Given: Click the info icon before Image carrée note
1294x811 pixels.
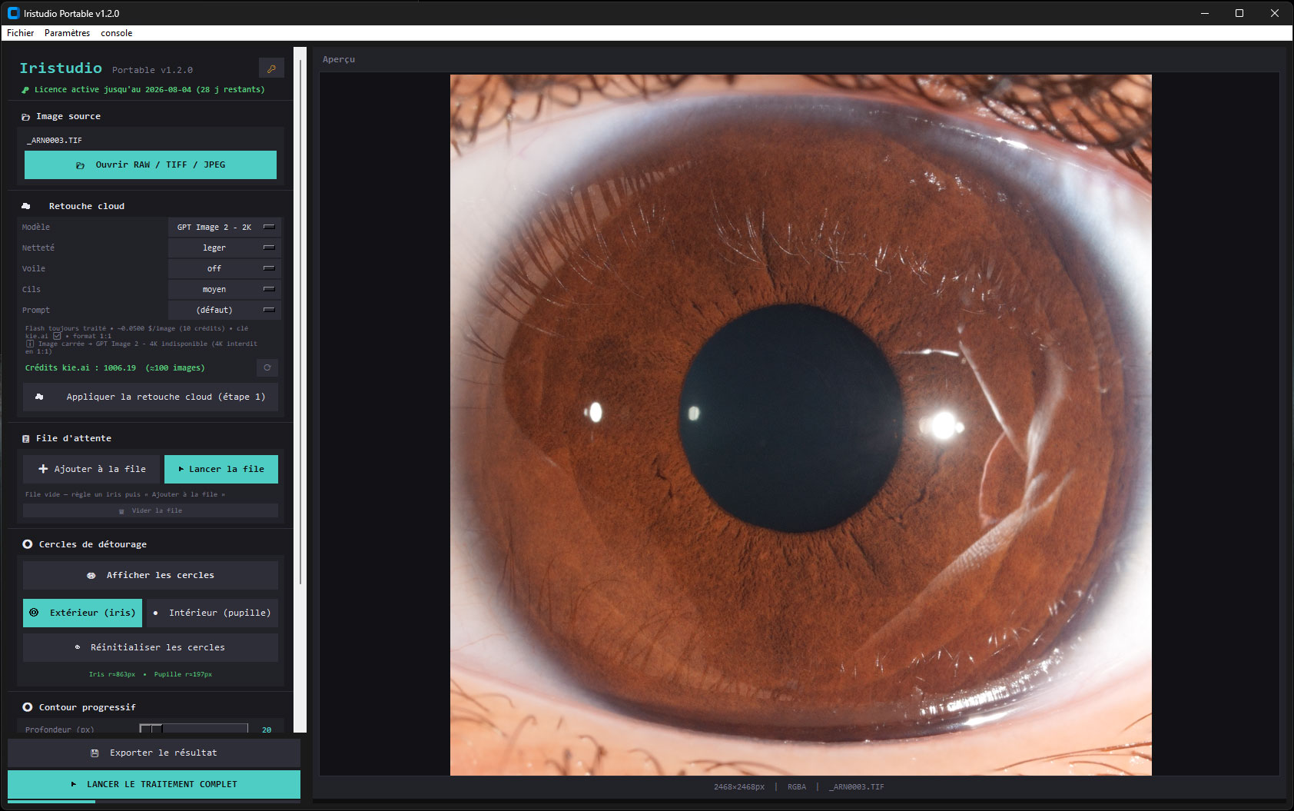Looking at the screenshot, I should (x=30, y=344).
